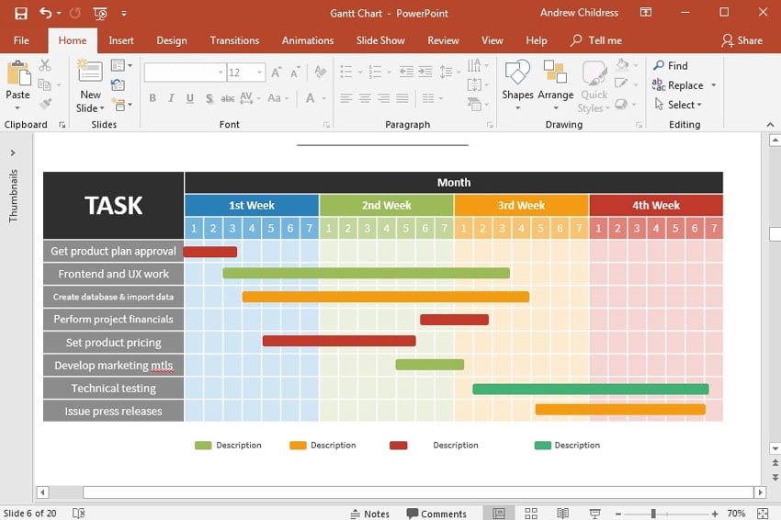Open the font size dropdown
The image size is (781, 520).
[x=259, y=73]
